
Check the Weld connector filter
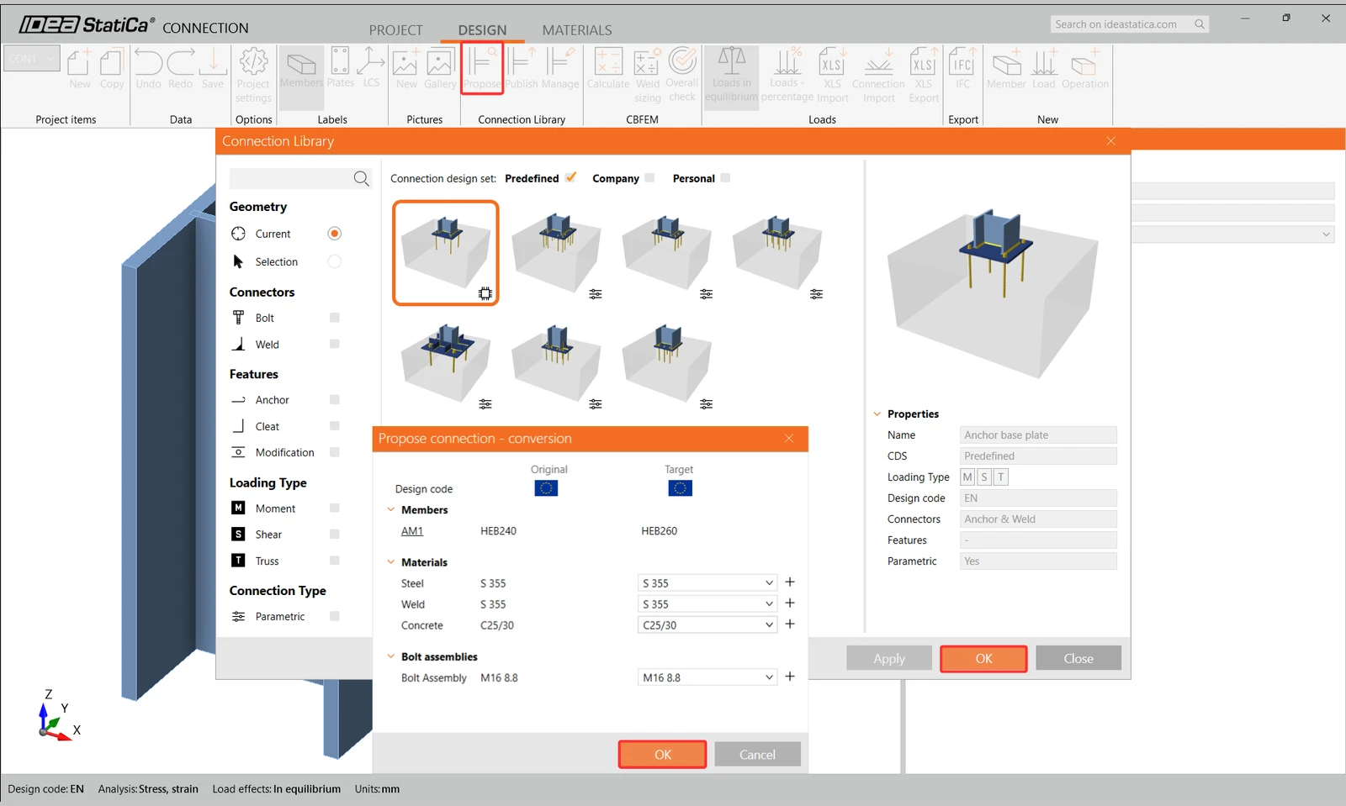click(335, 344)
